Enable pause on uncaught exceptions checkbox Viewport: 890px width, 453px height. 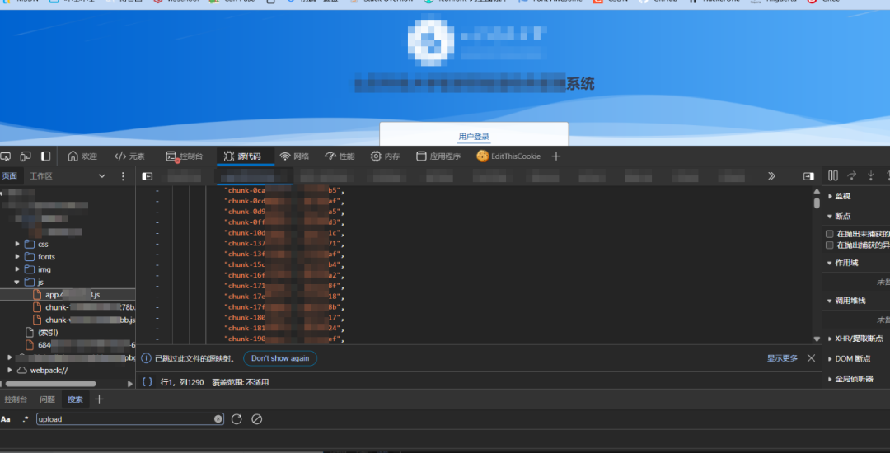830,234
